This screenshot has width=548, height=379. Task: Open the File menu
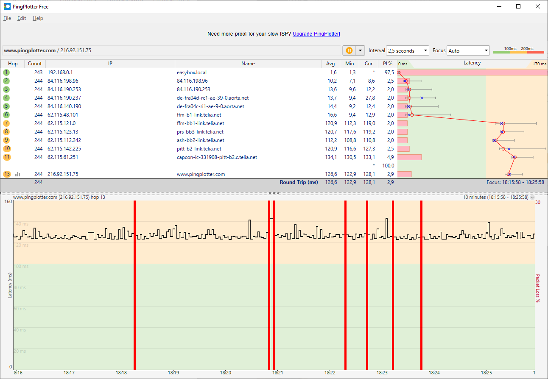pyautogui.click(x=7, y=18)
